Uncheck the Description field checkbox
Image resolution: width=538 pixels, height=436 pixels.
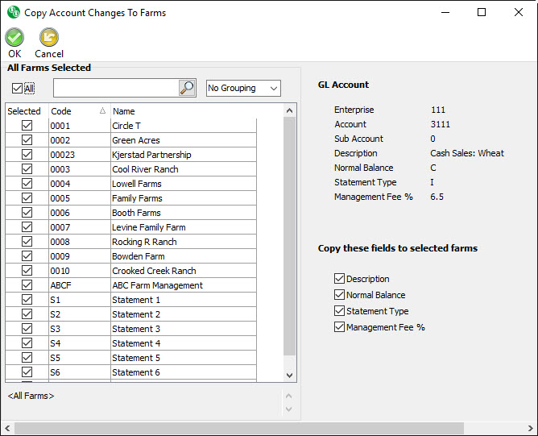pyautogui.click(x=339, y=279)
